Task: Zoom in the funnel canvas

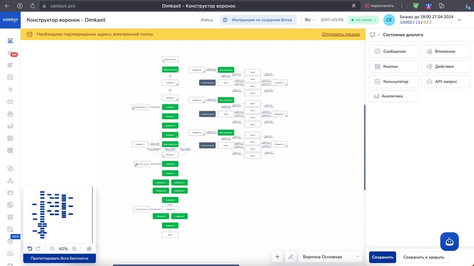Action: pyautogui.click(x=74, y=249)
